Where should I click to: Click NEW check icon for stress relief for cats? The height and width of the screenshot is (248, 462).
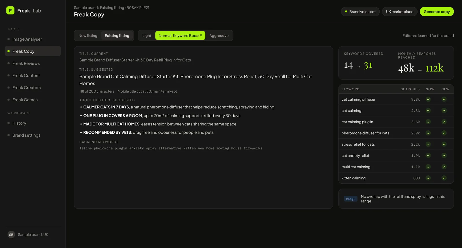point(444,144)
